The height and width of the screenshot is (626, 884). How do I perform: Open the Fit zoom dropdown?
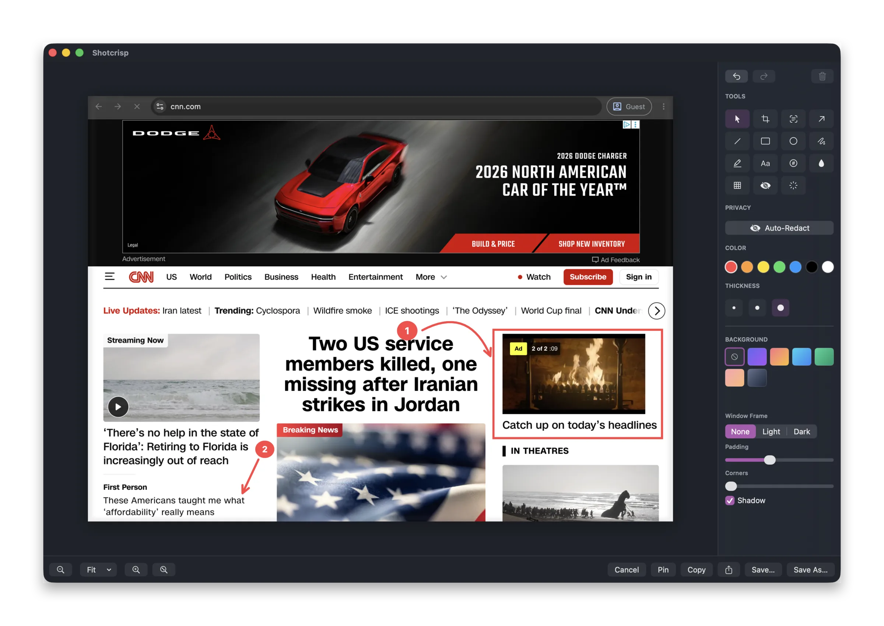click(98, 569)
